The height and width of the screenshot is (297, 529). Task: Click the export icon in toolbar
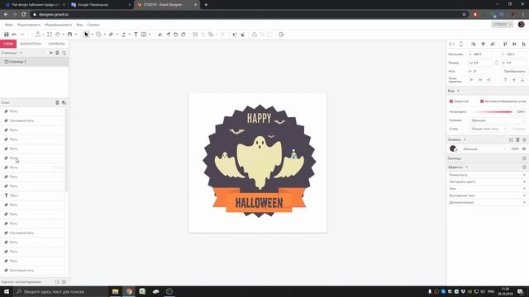281,35
